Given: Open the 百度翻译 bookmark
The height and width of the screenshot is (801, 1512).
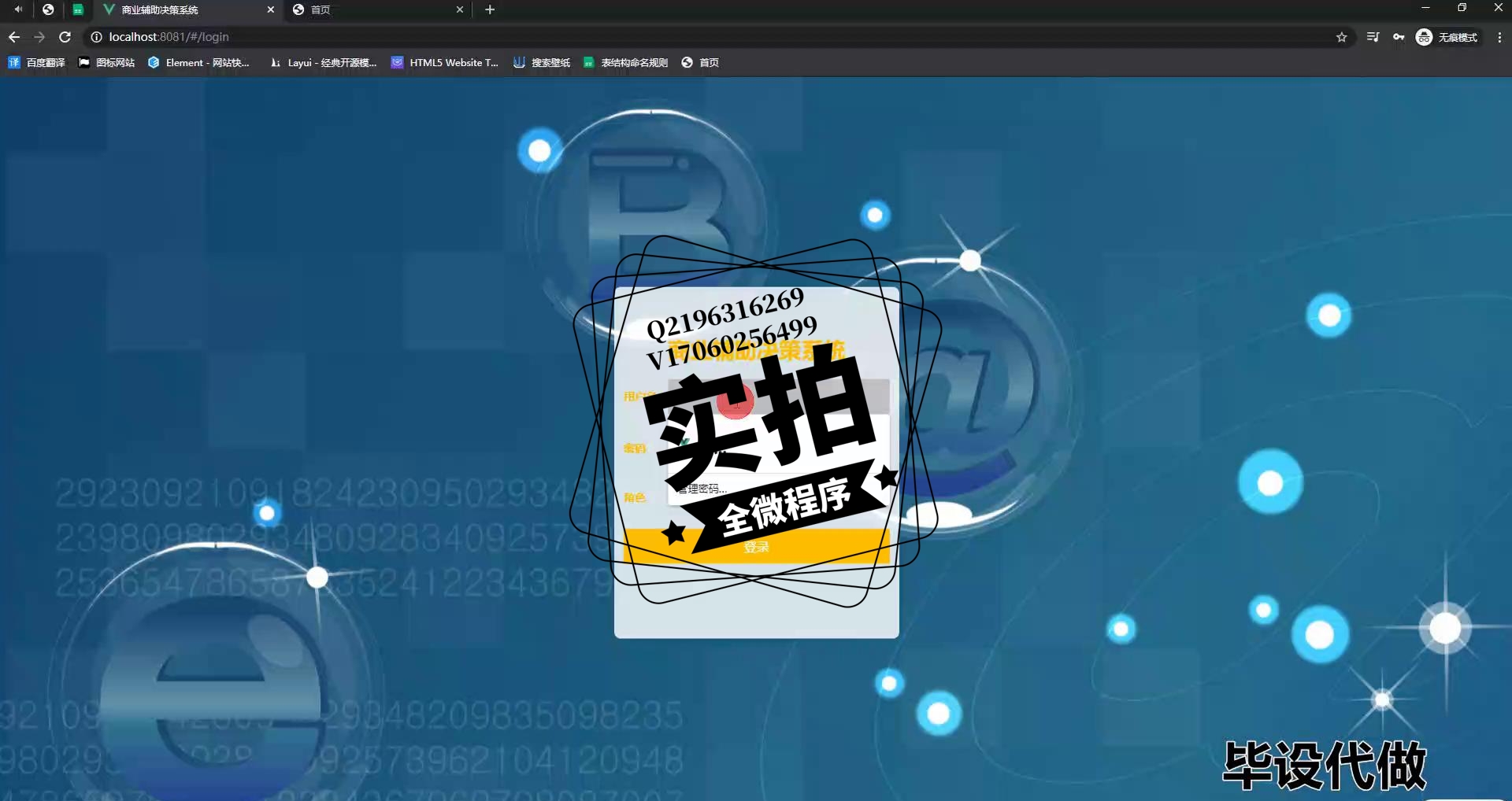Looking at the screenshot, I should point(36,62).
